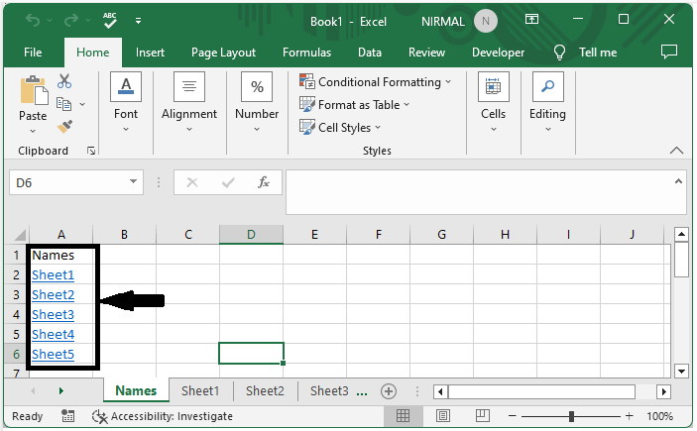697x431 pixels.
Task: Select the Format Painter brush
Action: click(x=64, y=127)
